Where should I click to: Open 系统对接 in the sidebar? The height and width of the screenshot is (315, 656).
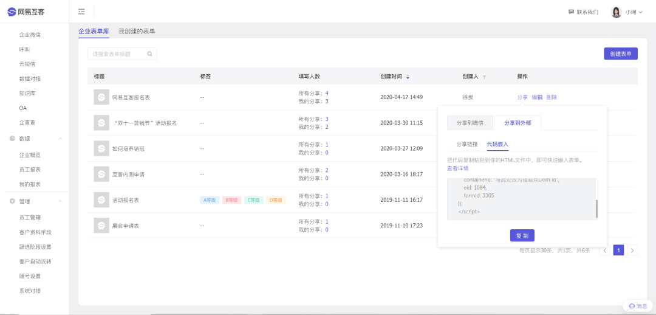pyautogui.click(x=30, y=291)
